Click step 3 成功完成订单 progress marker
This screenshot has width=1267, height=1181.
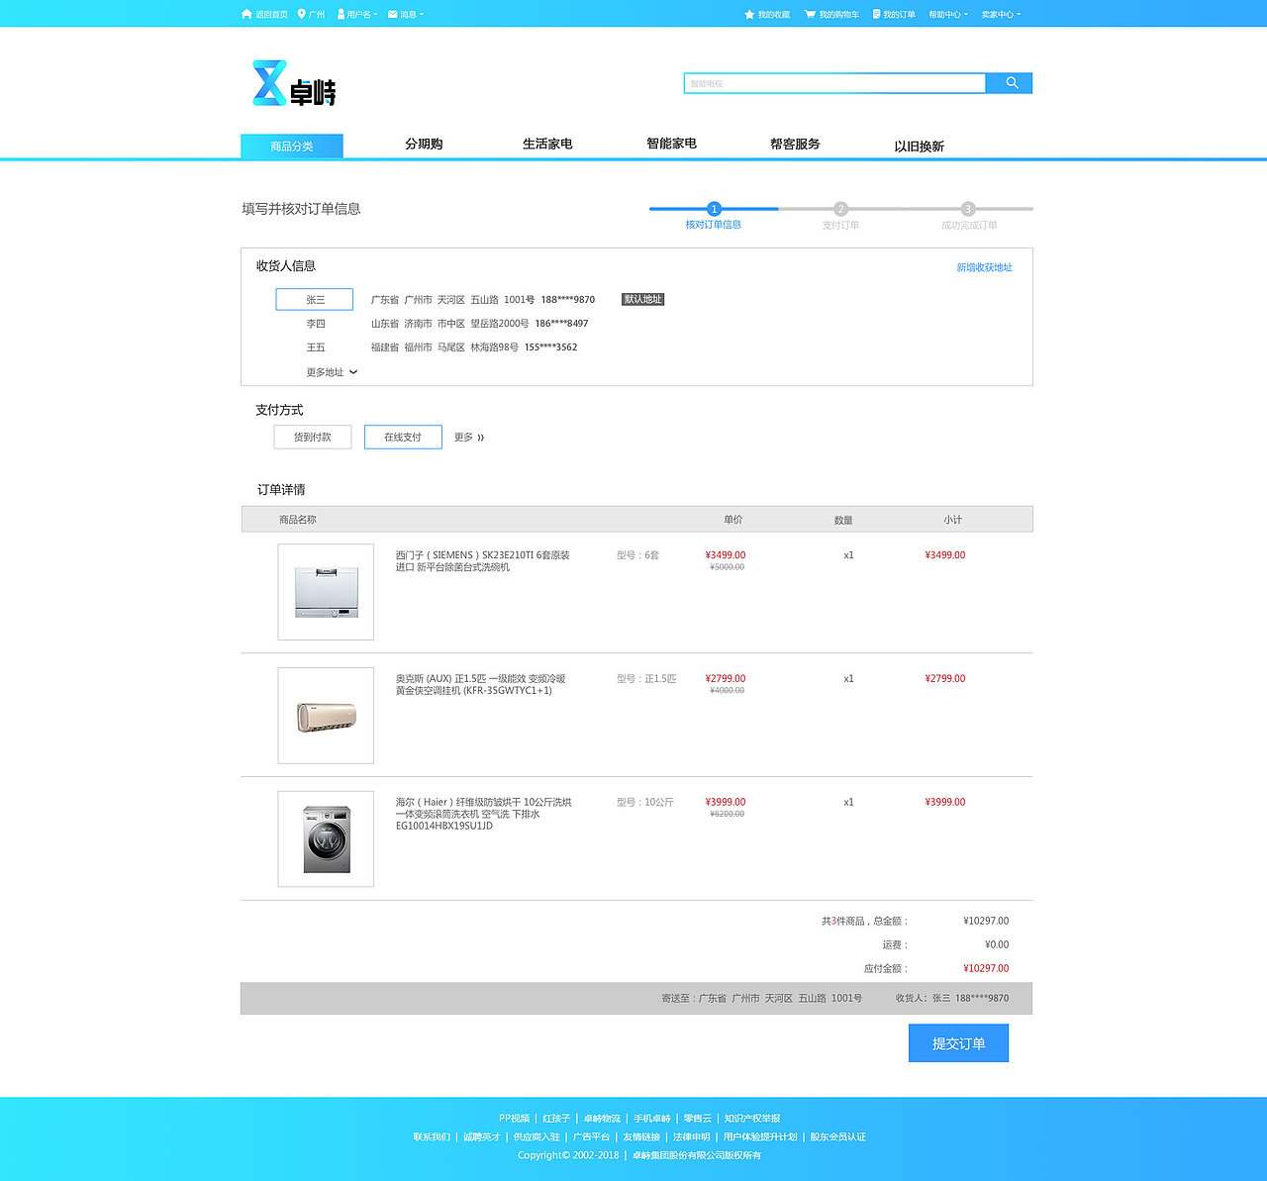968,209
